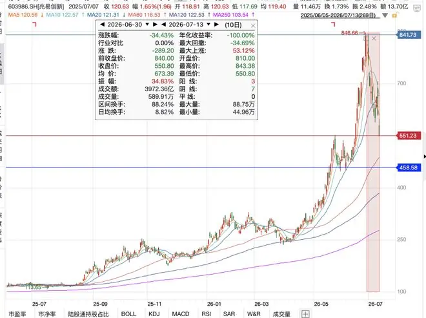Image resolution: width=426 pixels, height=318 pixels.
Task: Open start date 2026-06-30 dropdown
Action: point(147,25)
